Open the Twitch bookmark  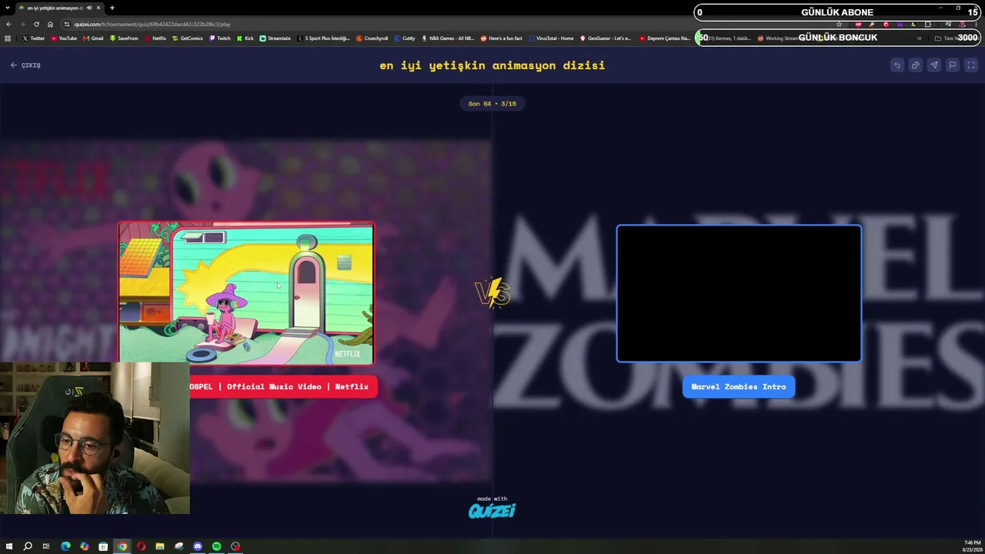tap(220, 38)
